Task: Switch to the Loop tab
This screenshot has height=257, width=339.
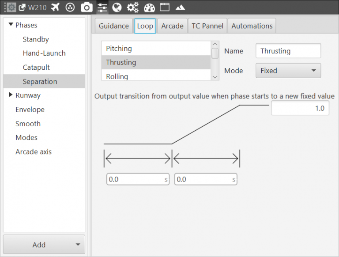Action: [145, 26]
